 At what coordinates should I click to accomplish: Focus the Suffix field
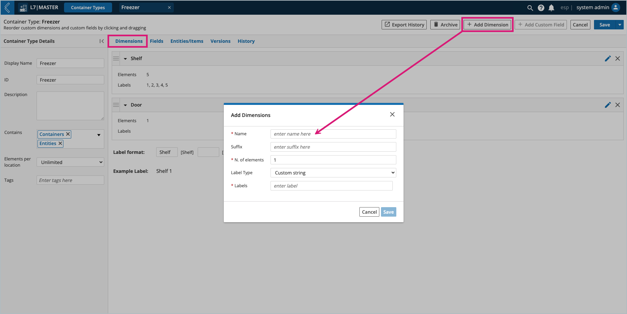333,147
